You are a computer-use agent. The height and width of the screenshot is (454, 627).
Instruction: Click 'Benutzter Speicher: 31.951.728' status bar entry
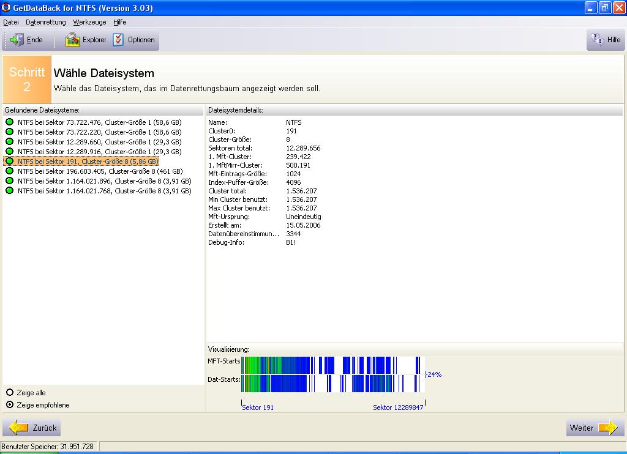[x=48, y=447]
